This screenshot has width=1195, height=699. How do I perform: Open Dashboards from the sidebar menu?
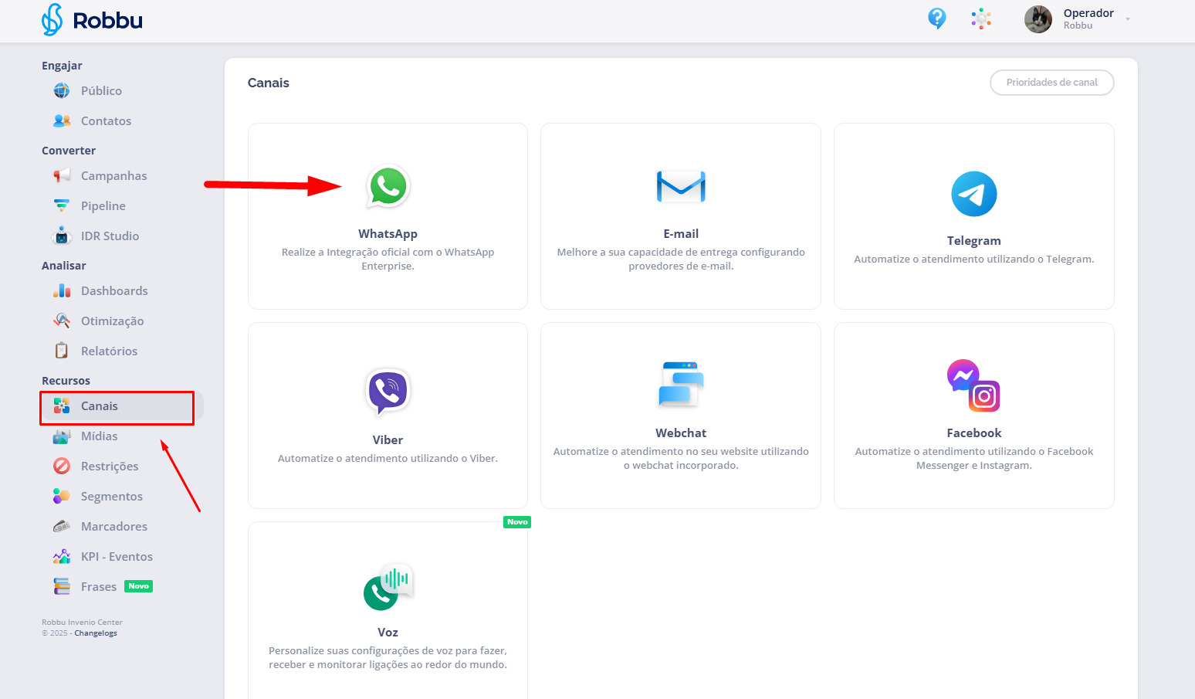[x=114, y=291]
